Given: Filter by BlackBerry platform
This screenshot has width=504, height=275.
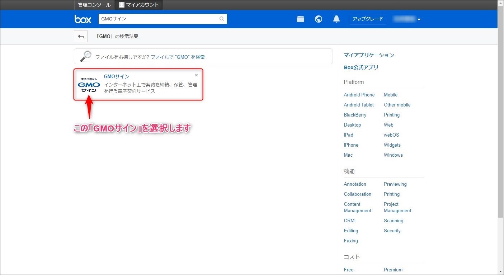Looking at the screenshot, I should (355, 115).
